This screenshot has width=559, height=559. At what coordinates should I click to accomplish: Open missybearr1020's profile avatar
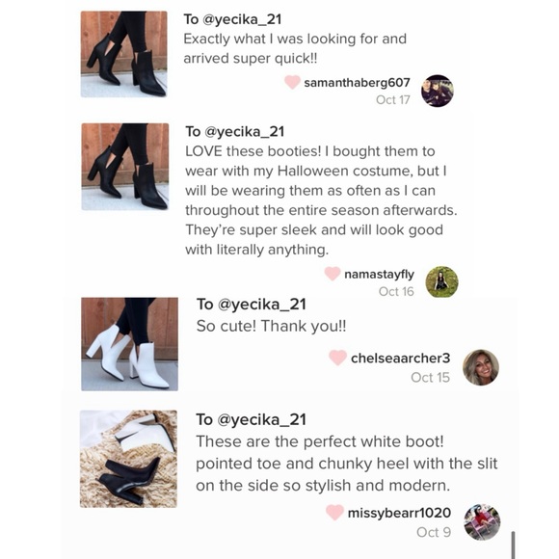click(482, 522)
